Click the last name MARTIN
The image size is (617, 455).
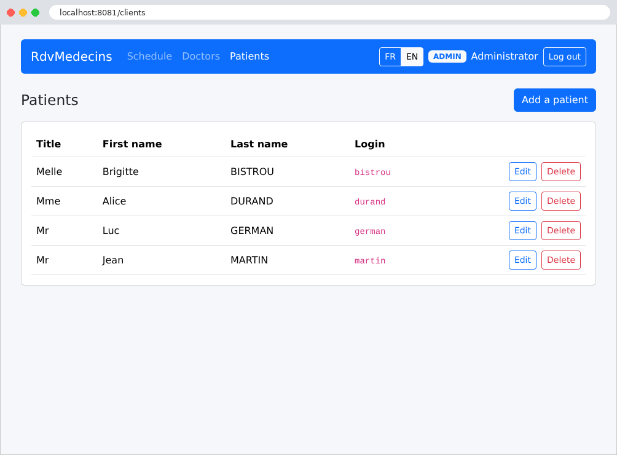click(x=249, y=260)
